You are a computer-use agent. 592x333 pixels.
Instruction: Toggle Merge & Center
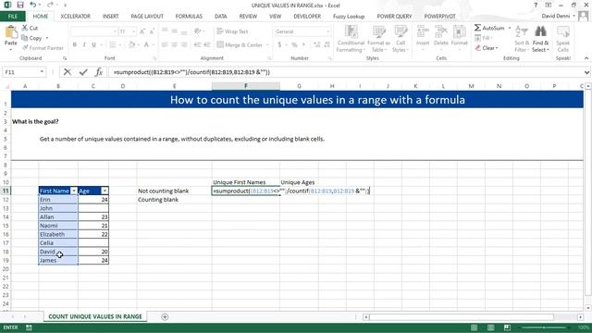(x=240, y=44)
